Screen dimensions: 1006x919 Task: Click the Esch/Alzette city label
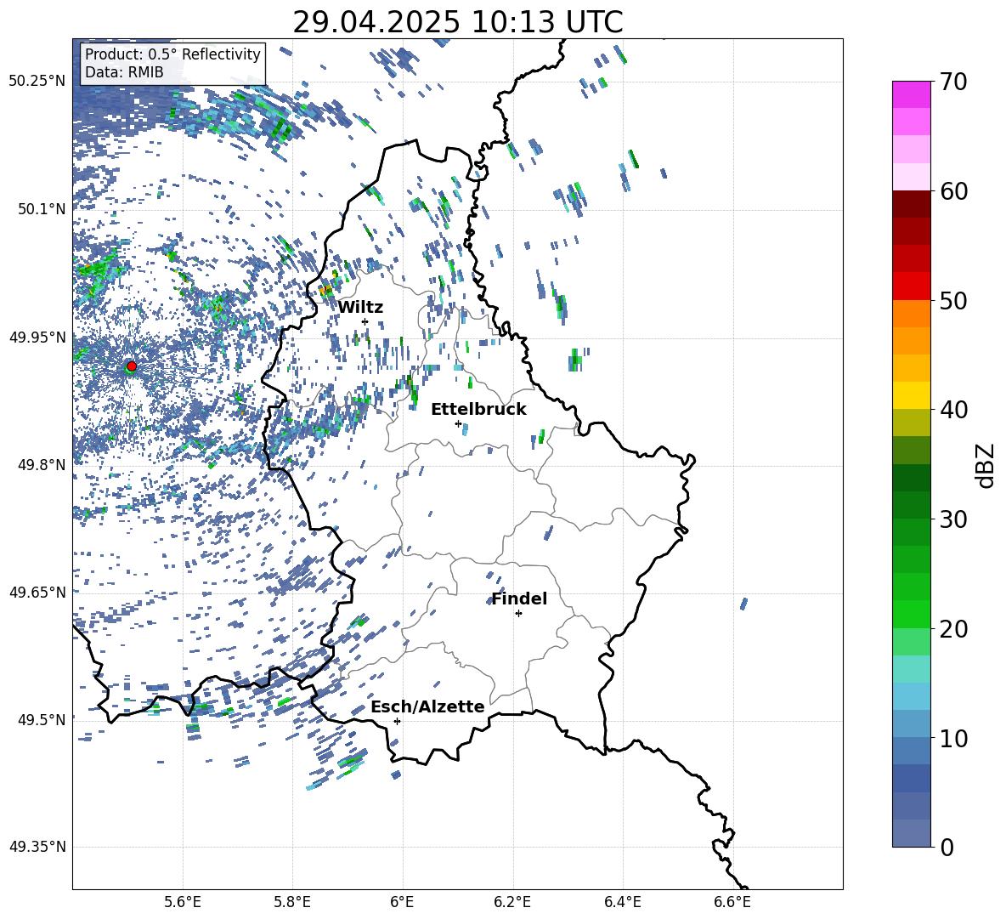point(428,706)
